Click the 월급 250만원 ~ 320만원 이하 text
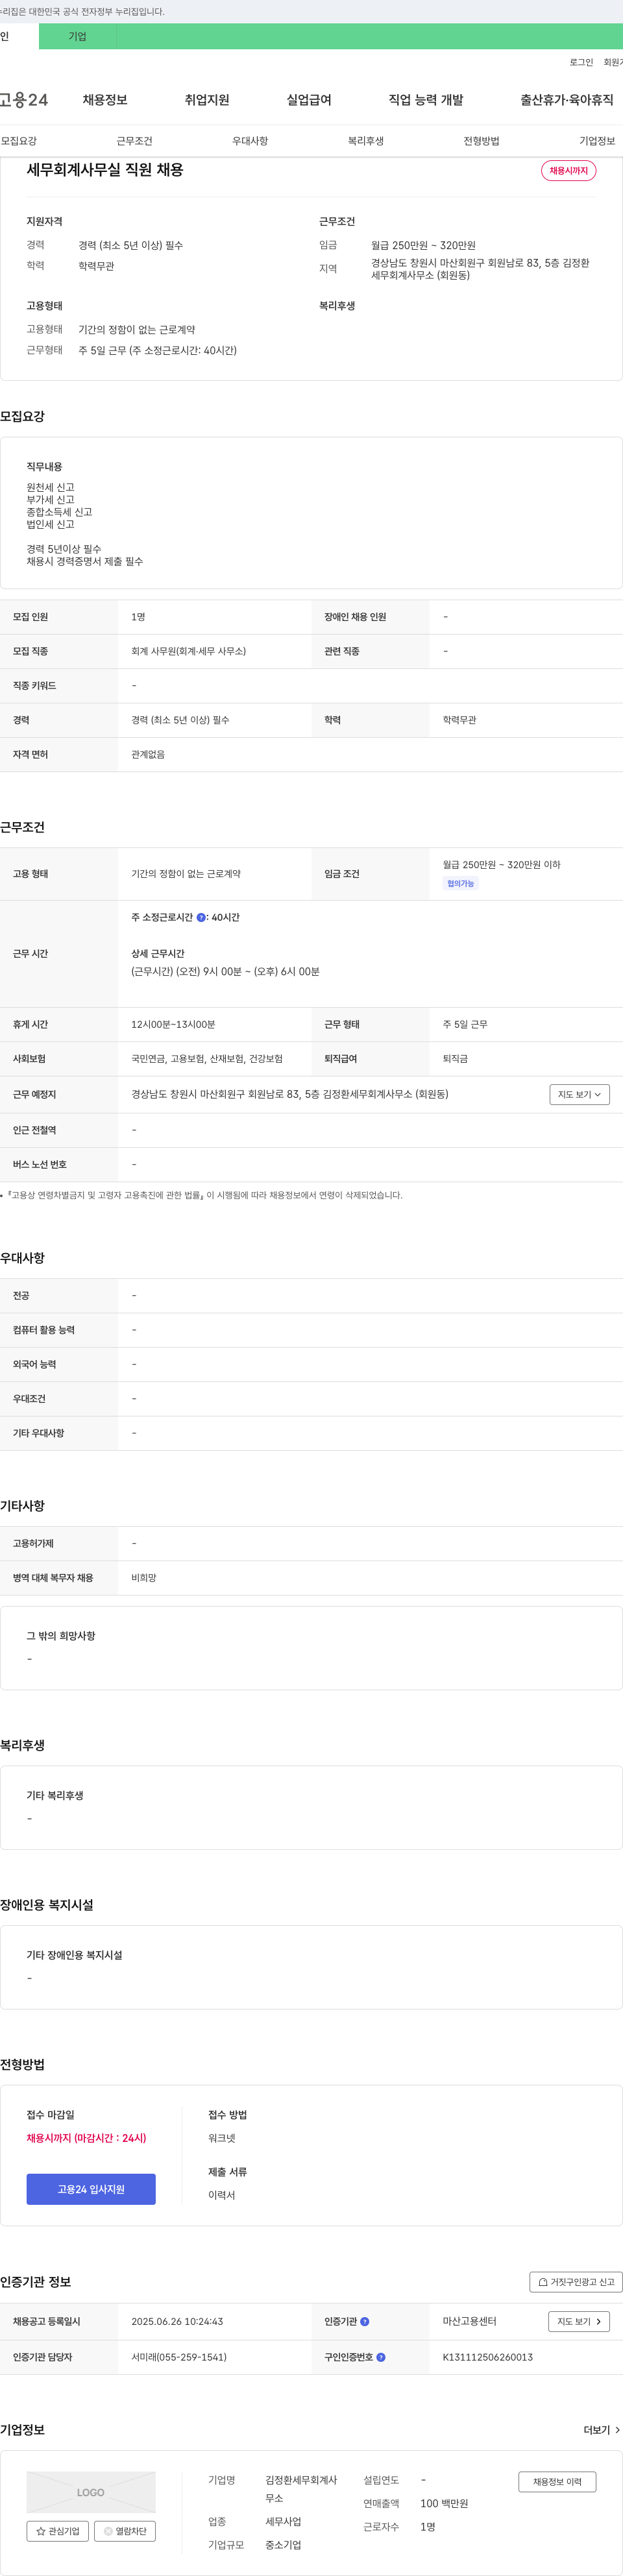623x2576 pixels. (501, 865)
